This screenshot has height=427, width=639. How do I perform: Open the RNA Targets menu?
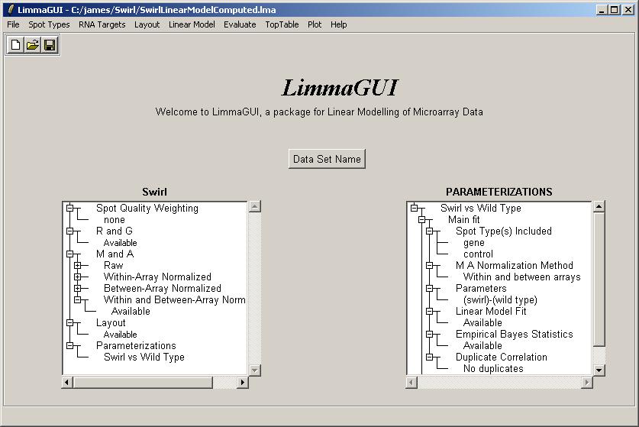pos(102,24)
